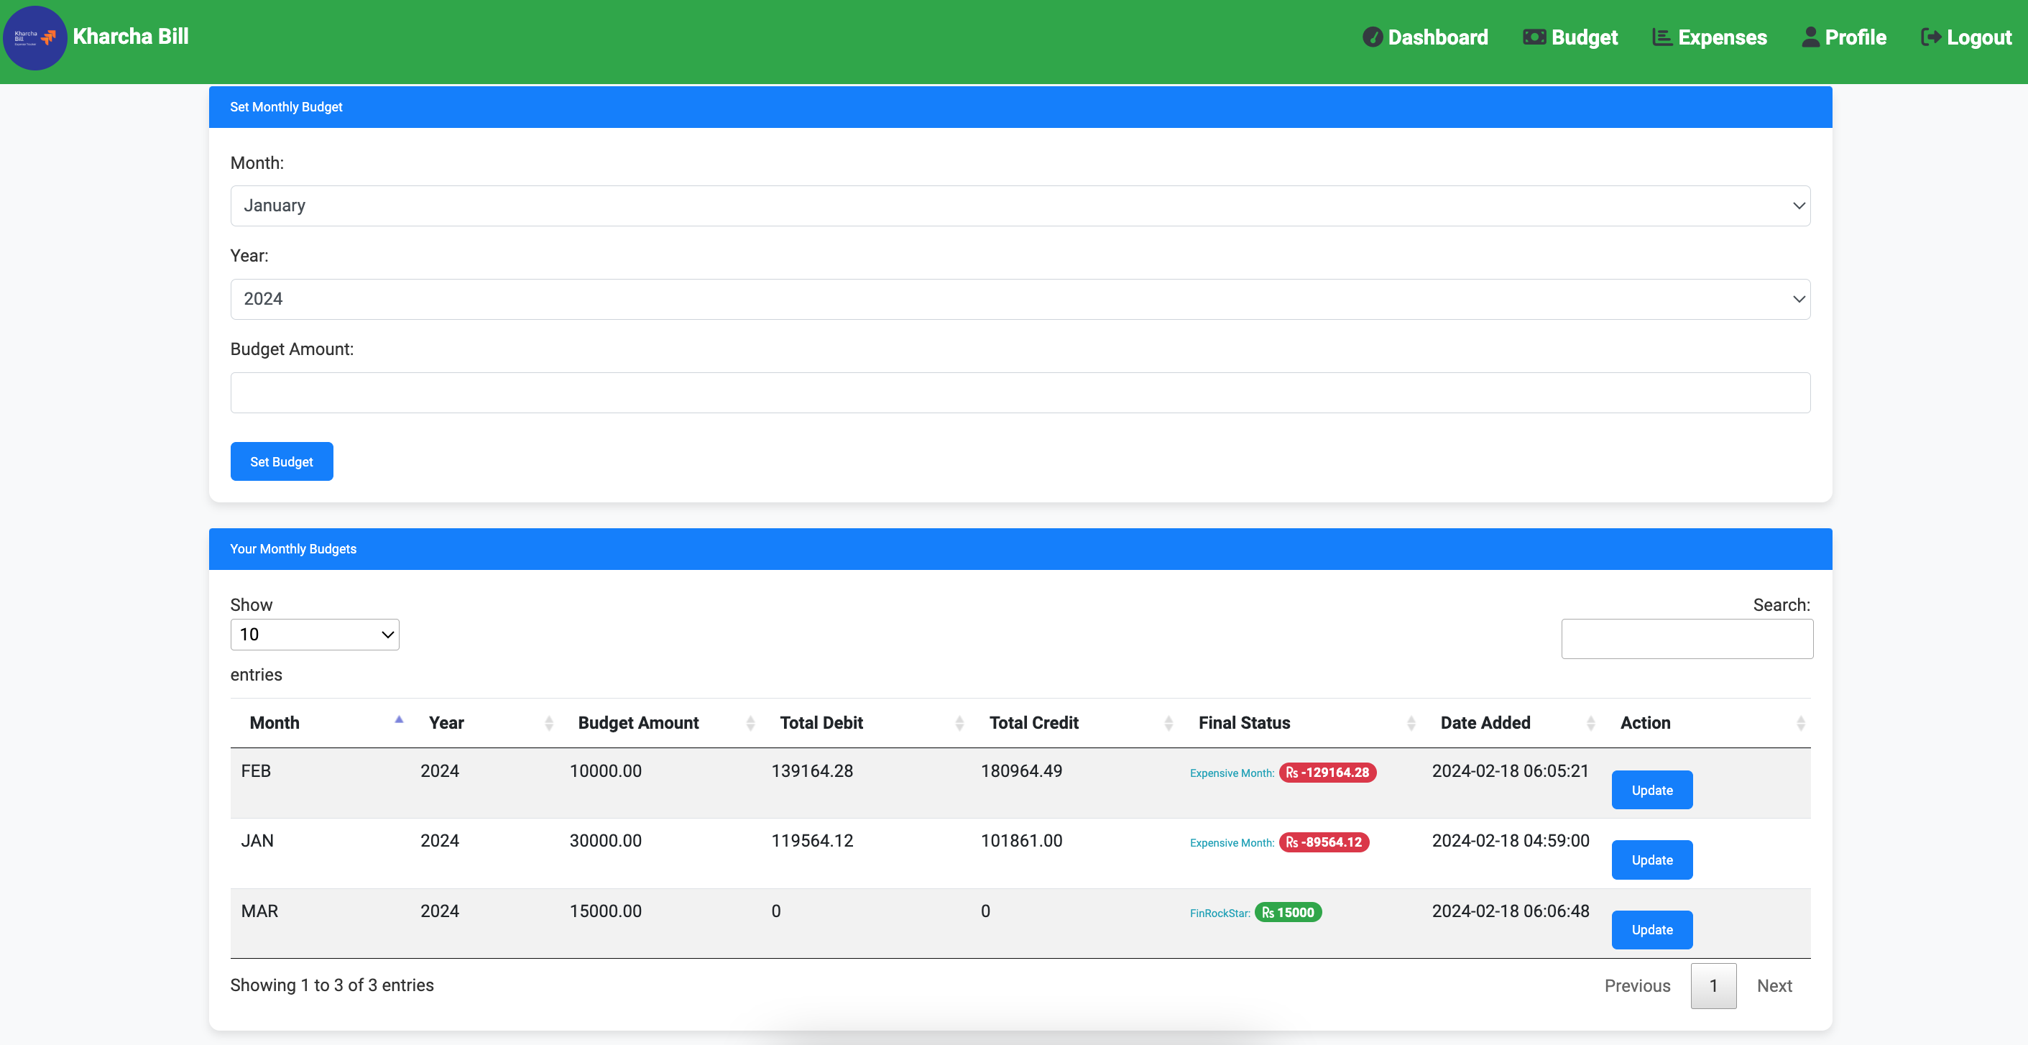Focus the Budget Amount input field

(1020, 392)
